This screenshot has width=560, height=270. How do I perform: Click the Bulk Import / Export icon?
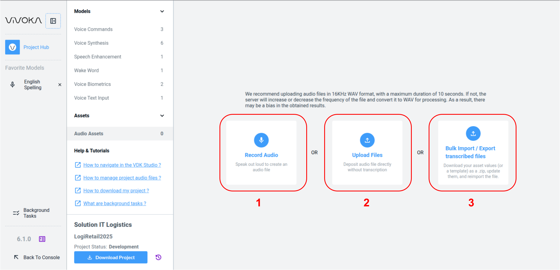pyautogui.click(x=473, y=134)
